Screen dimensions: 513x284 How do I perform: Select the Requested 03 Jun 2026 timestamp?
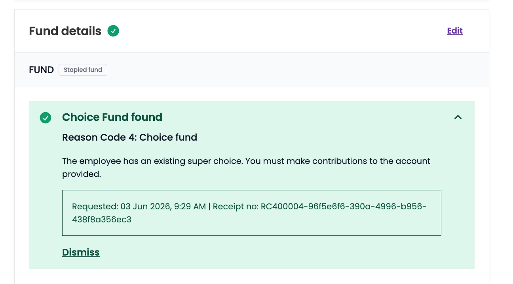[139, 207]
